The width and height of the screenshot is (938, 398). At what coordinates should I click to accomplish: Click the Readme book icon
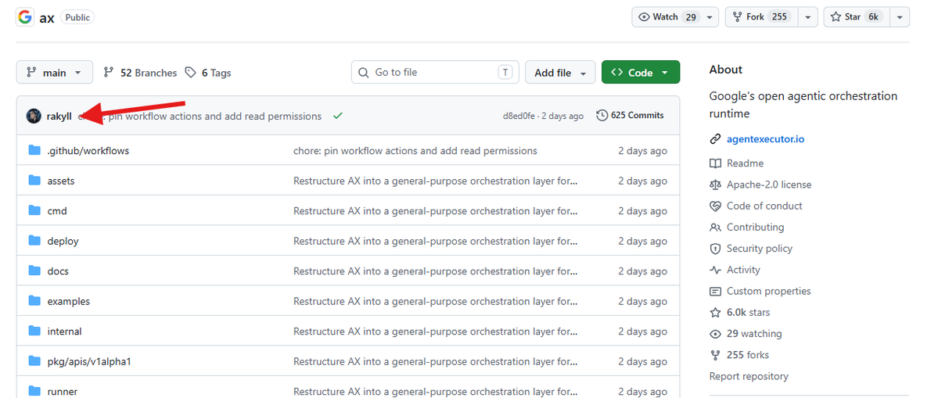715,163
